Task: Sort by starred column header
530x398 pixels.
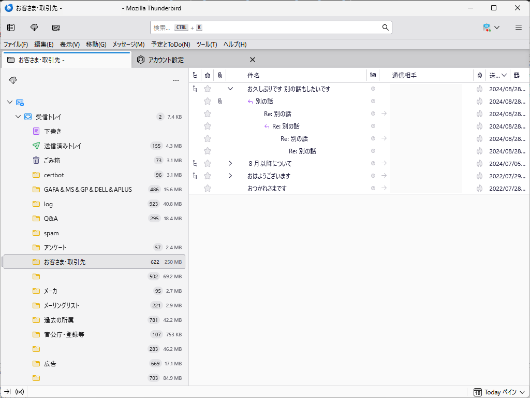Action: [x=208, y=75]
